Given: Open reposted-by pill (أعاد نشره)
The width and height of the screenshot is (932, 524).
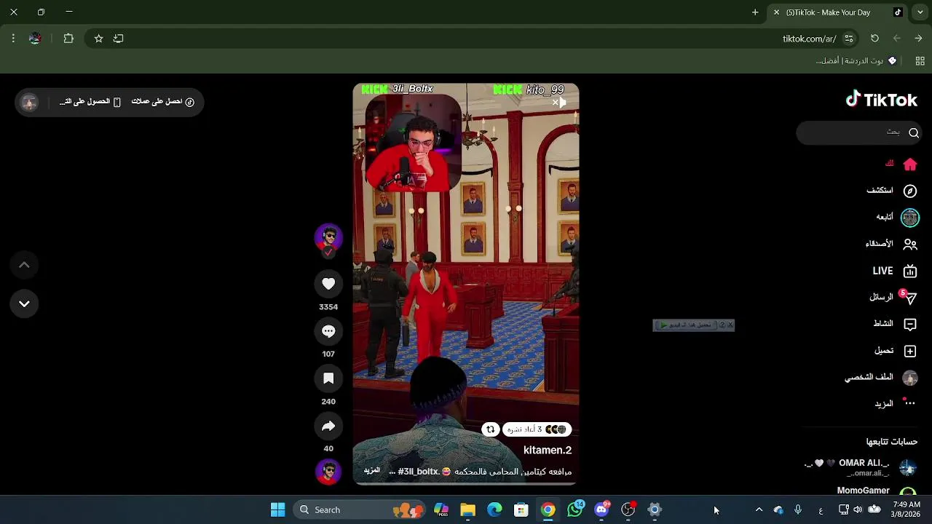Looking at the screenshot, I should (537, 429).
